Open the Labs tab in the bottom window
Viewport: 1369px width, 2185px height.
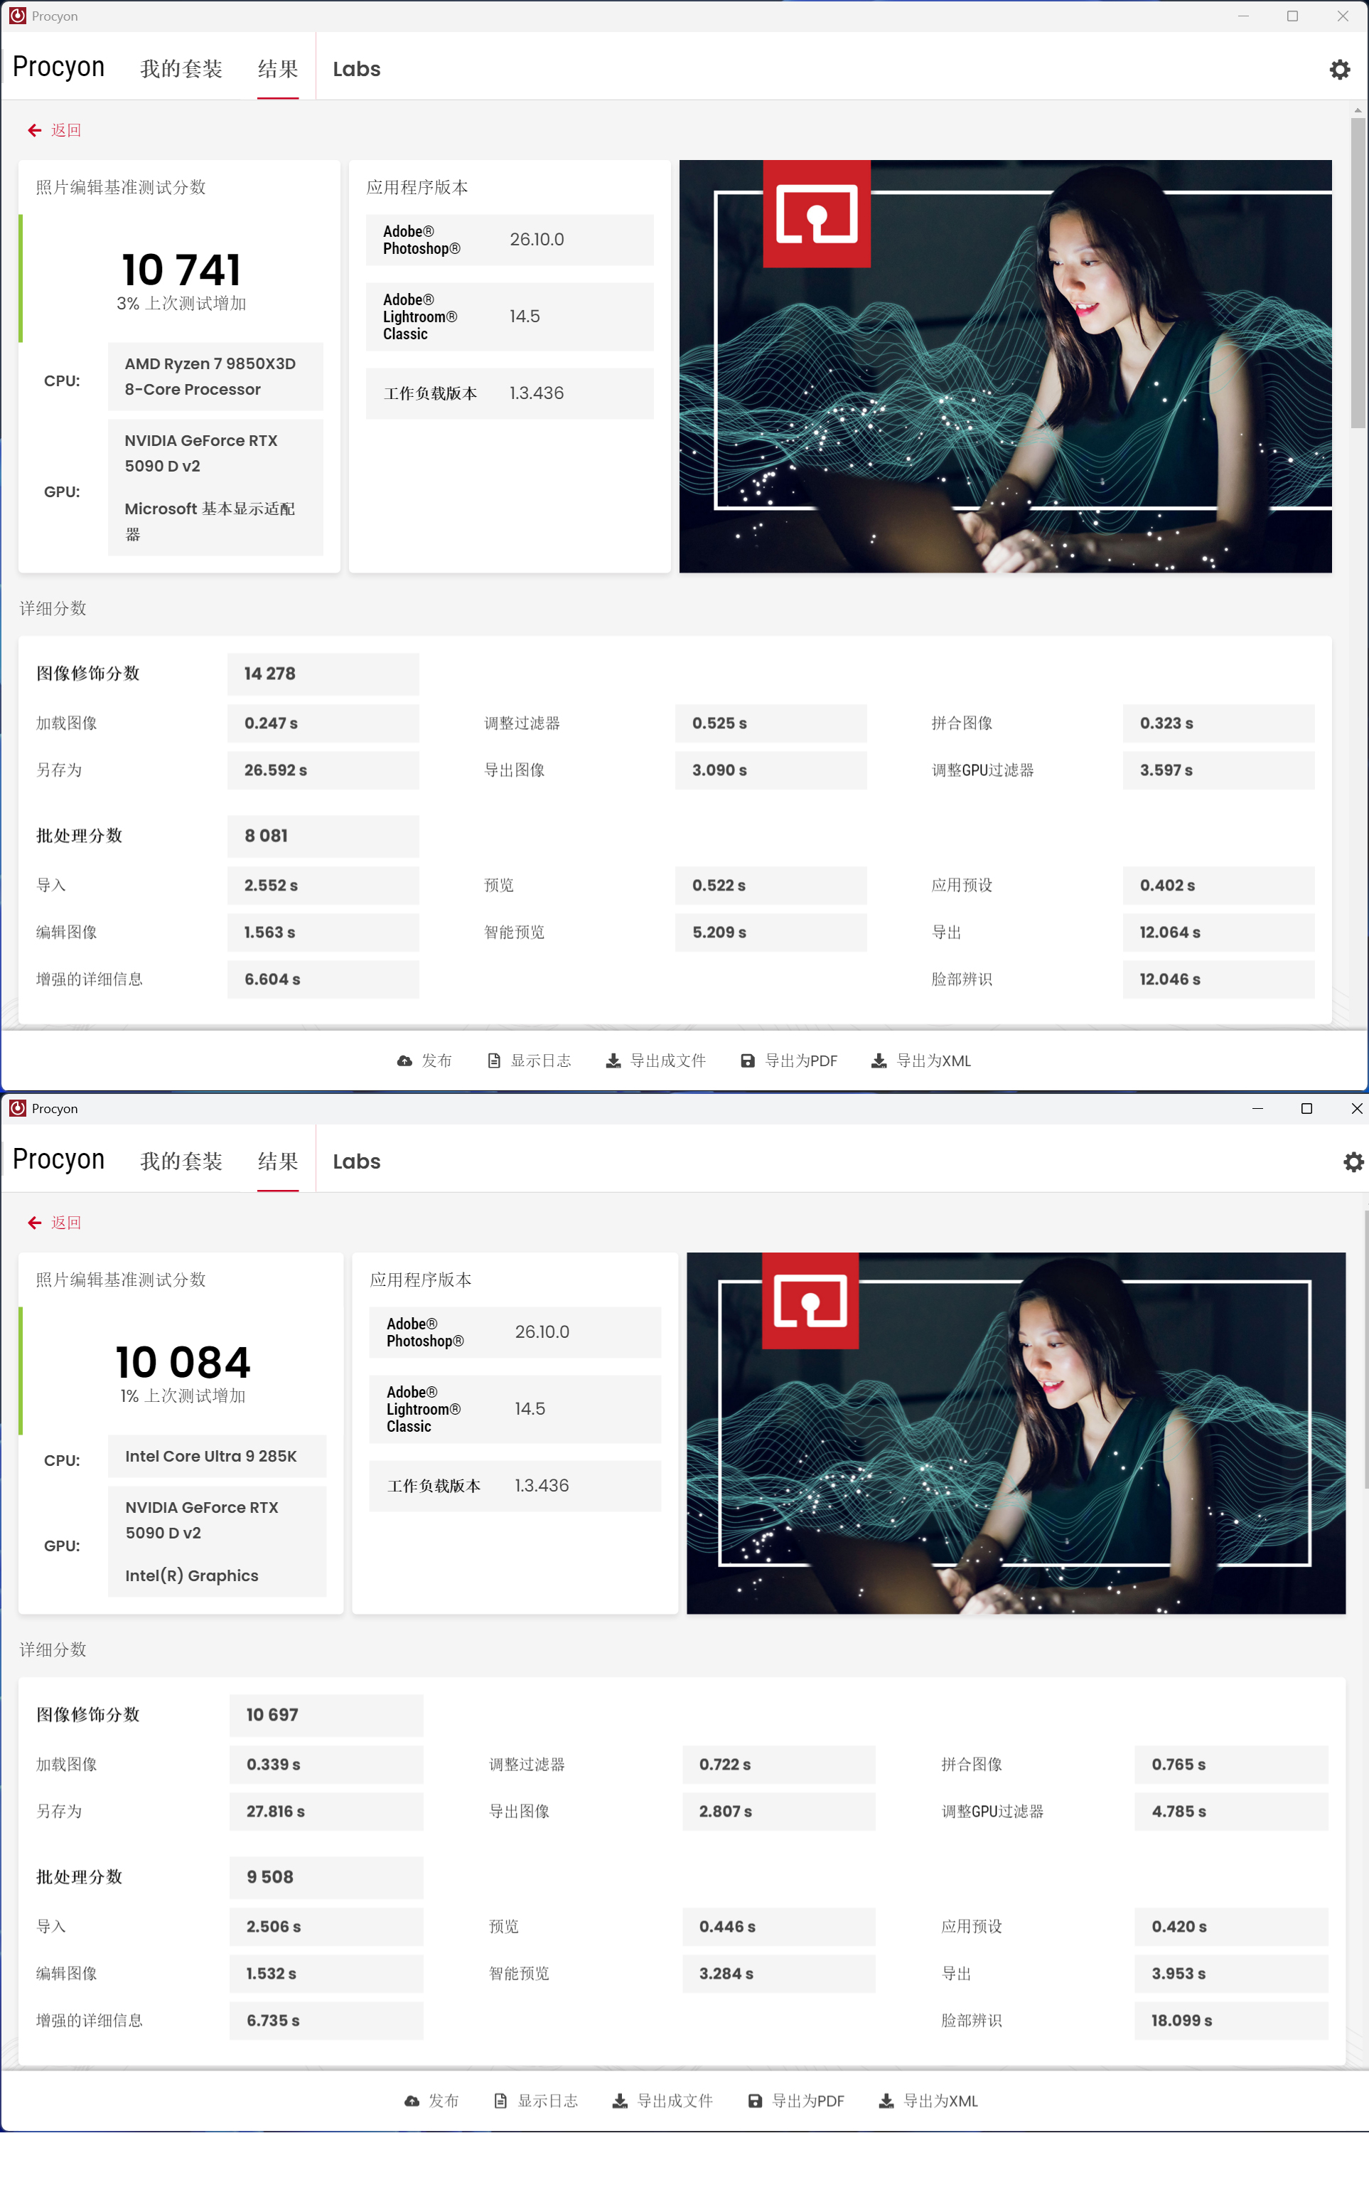(356, 1161)
